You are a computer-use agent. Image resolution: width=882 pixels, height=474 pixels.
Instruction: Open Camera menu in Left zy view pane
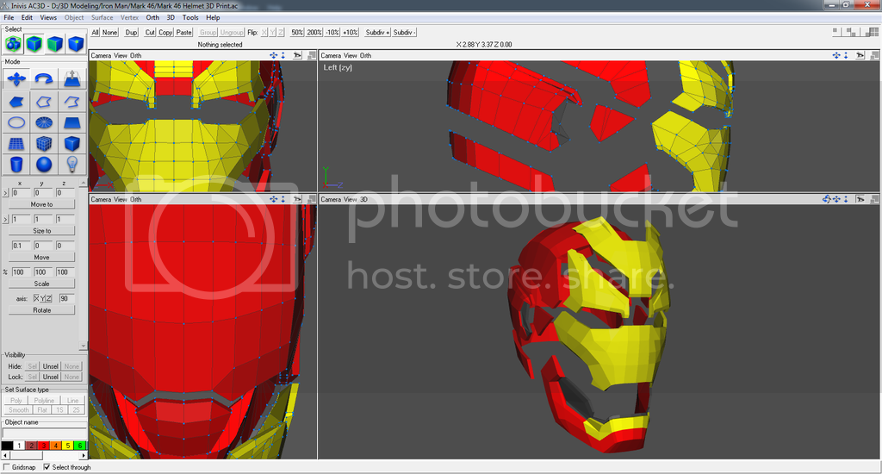(331, 55)
